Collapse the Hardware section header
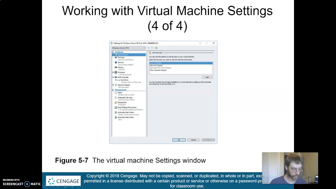The width and height of the screenshot is (336, 189). point(113,52)
